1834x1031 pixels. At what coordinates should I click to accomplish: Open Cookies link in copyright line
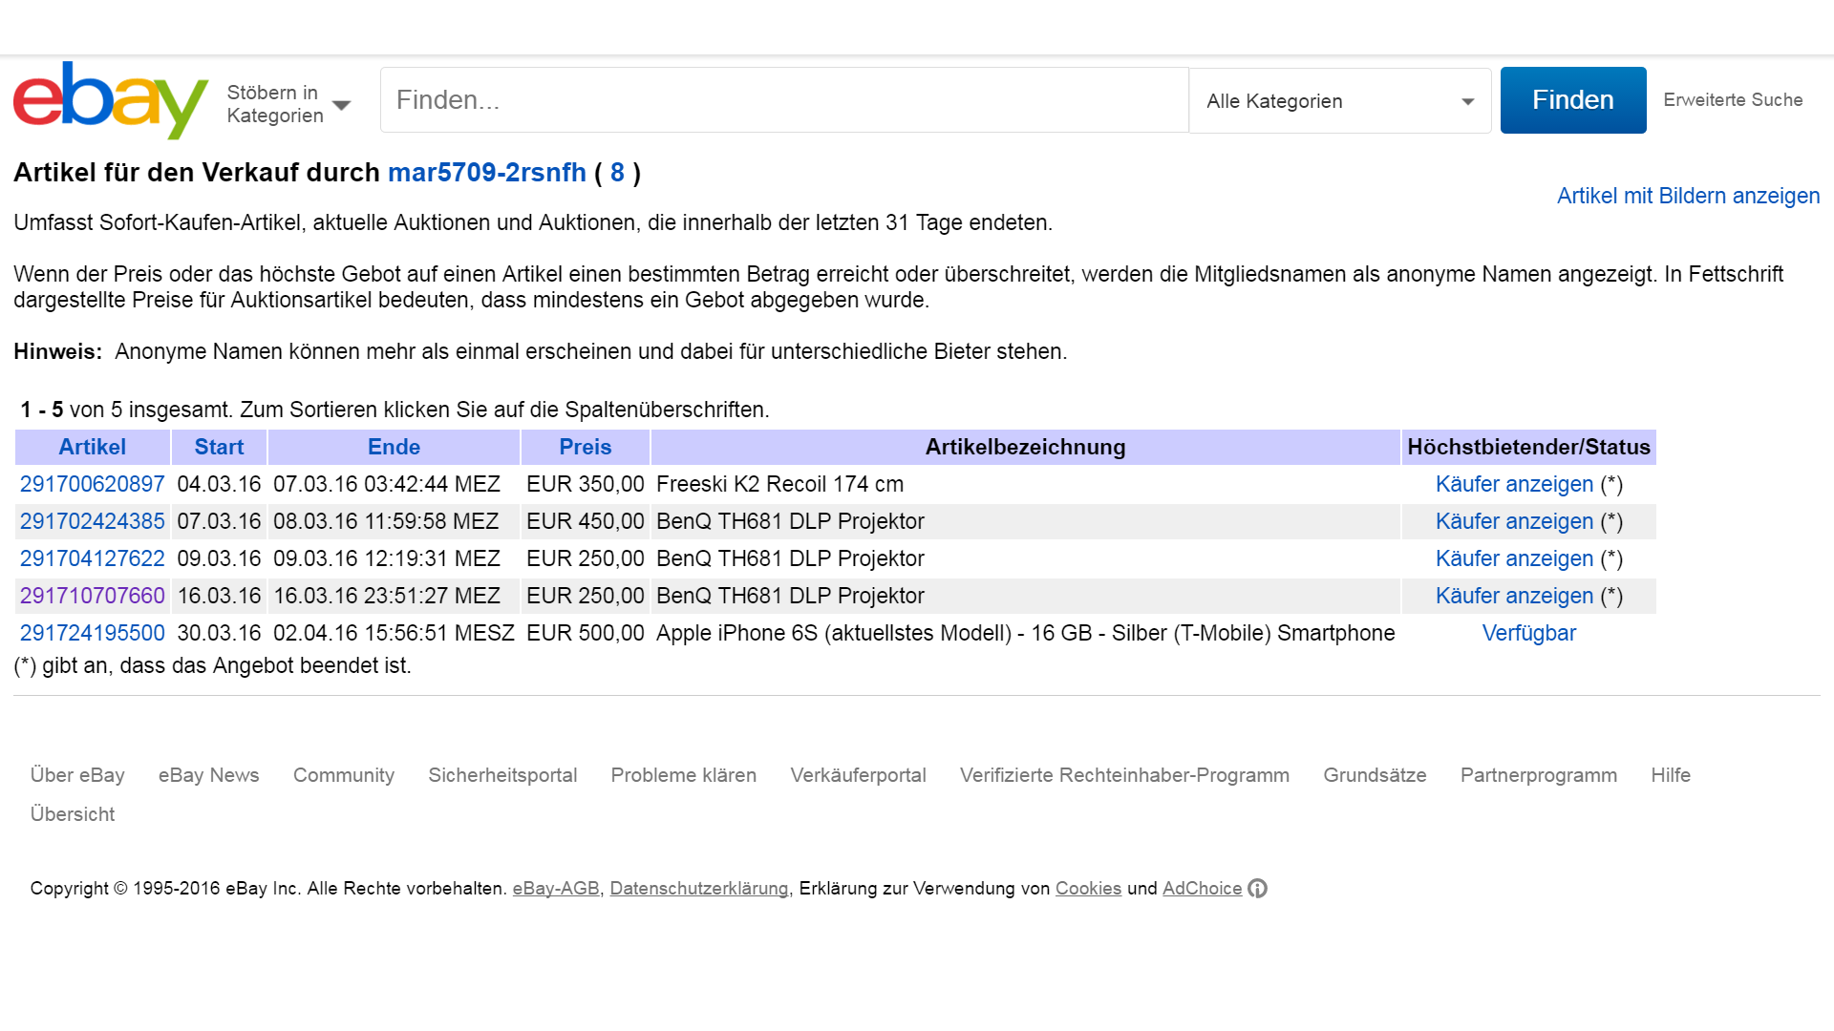pyautogui.click(x=1088, y=889)
